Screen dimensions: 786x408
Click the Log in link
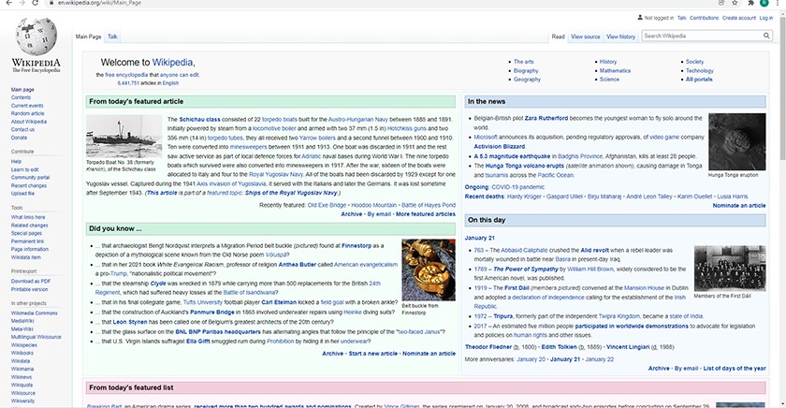(x=766, y=18)
